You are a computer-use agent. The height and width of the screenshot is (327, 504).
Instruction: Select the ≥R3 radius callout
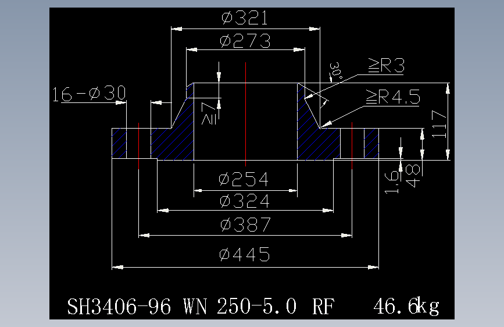[387, 65]
